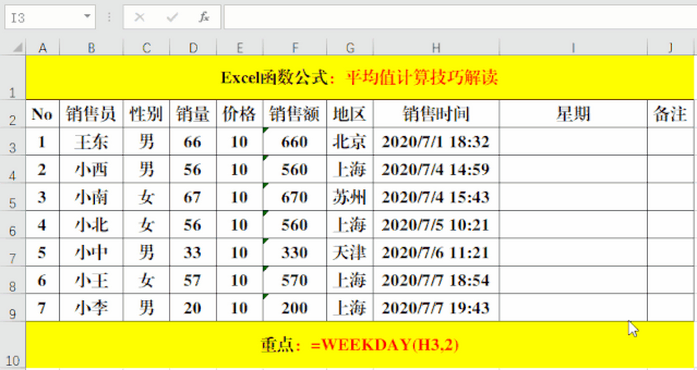Select column E header
The image size is (697, 370).
[240, 48]
